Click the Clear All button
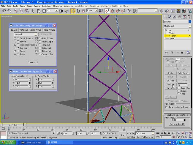 (x=33, y=62)
